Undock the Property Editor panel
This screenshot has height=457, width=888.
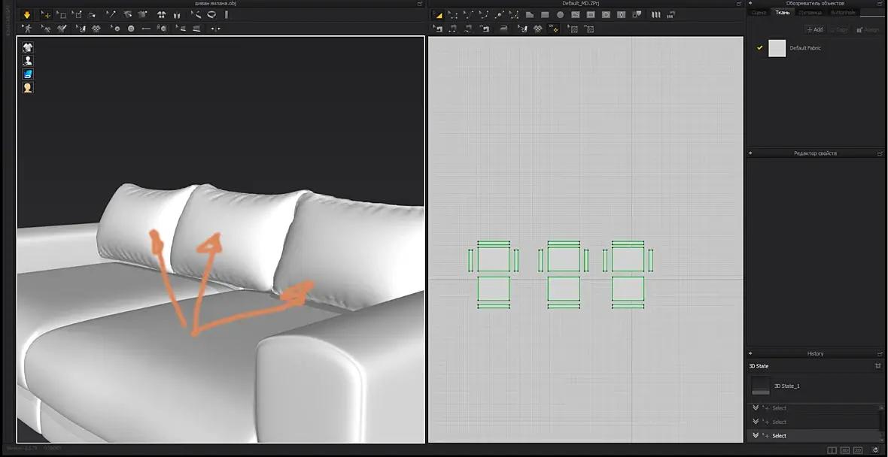pyautogui.click(x=880, y=153)
